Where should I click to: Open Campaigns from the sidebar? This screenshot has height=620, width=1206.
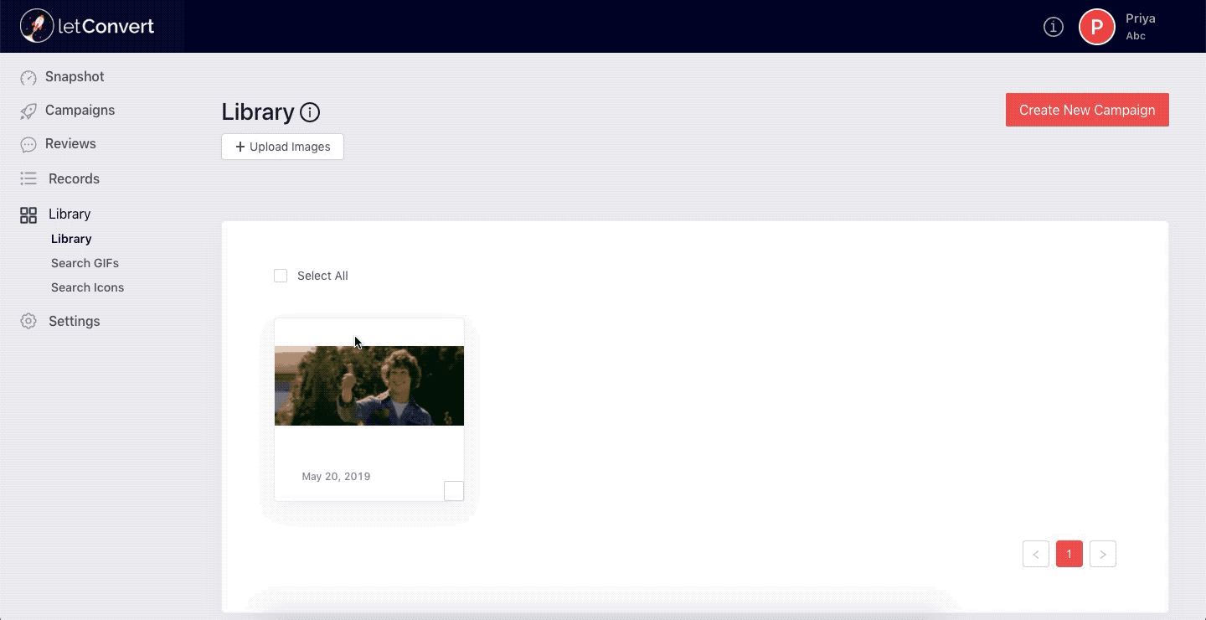point(80,110)
